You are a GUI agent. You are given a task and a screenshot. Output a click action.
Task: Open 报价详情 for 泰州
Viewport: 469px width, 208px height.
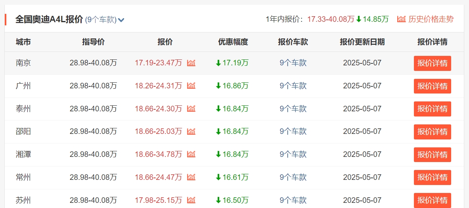pos(433,109)
